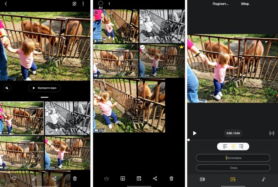Toggle the 'Всі' select-all circle
The height and width of the screenshot is (187, 278).
[101, 3]
